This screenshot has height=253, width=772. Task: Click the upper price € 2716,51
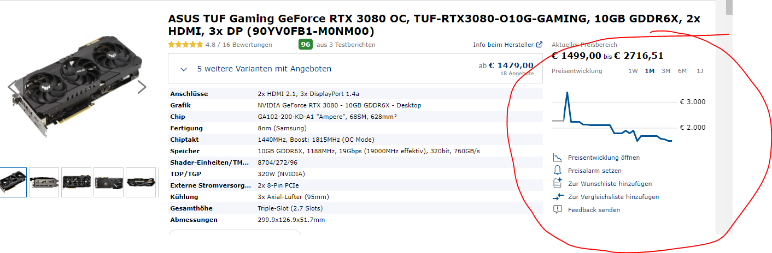coord(639,56)
